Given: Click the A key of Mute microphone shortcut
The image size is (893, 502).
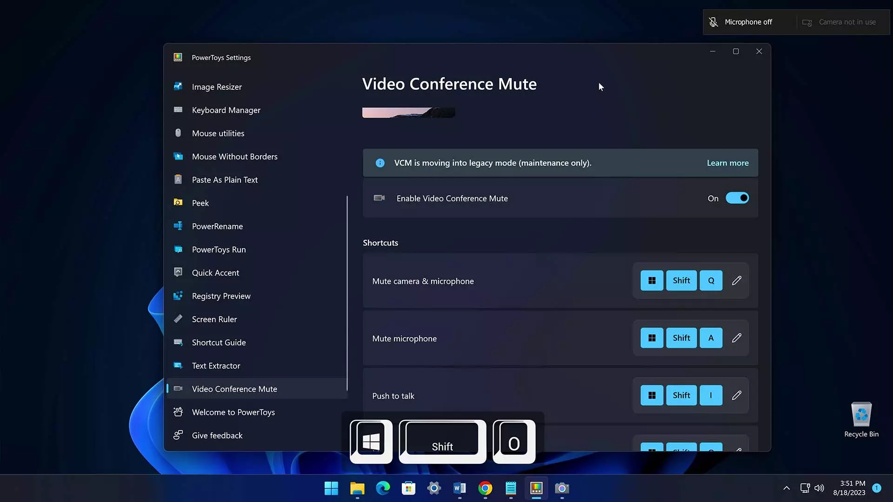Looking at the screenshot, I should [x=711, y=338].
